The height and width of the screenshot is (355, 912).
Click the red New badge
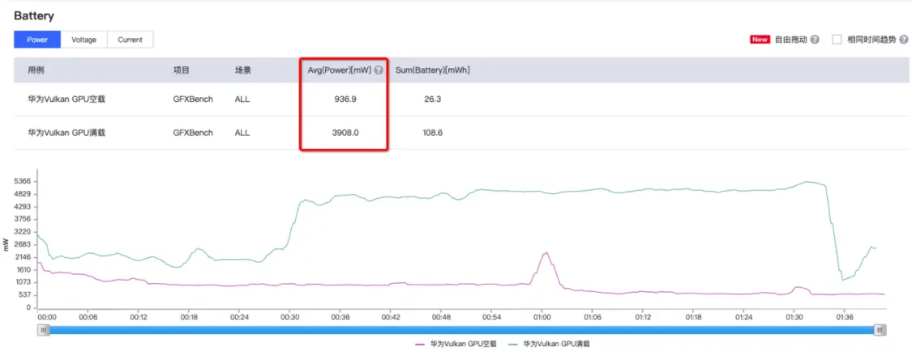coord(760,40)
